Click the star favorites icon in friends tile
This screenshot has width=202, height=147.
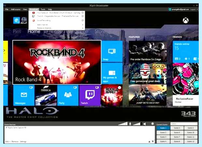point(186,59)
